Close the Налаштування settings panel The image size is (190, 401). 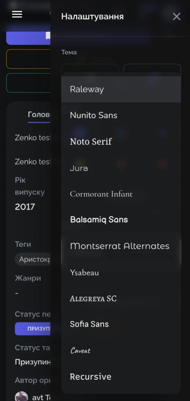tap(176, 16)
